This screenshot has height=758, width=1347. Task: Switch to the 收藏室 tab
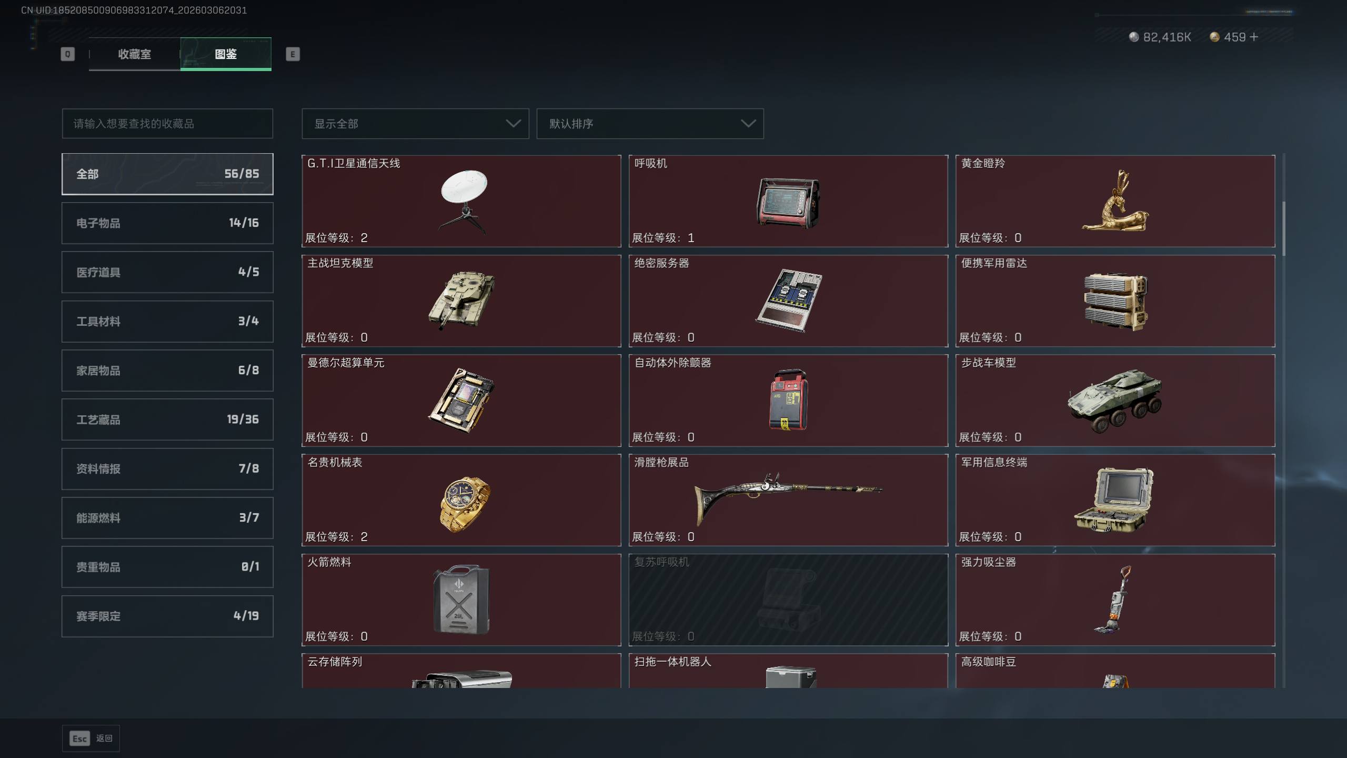click(135, 54)
